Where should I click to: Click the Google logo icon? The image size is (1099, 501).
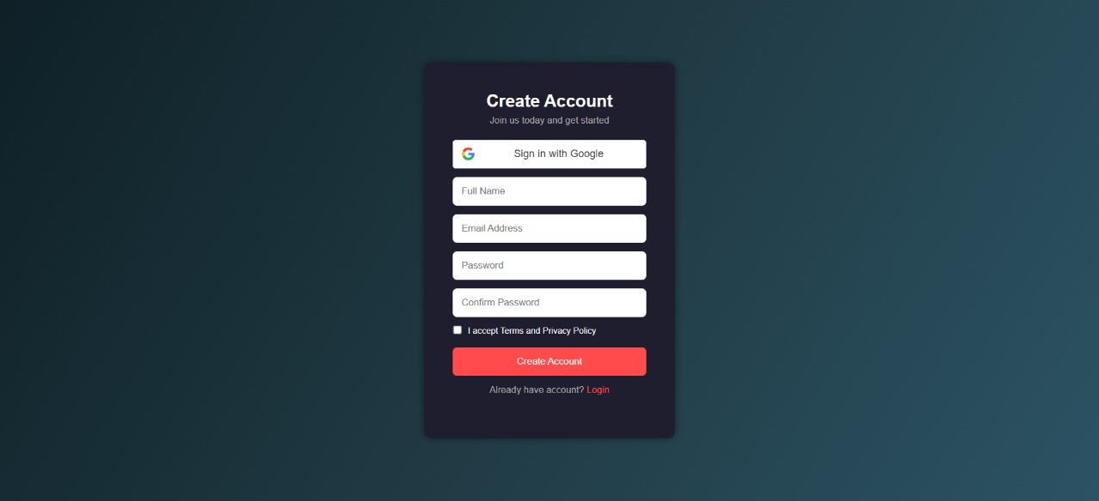pos(468,154)
